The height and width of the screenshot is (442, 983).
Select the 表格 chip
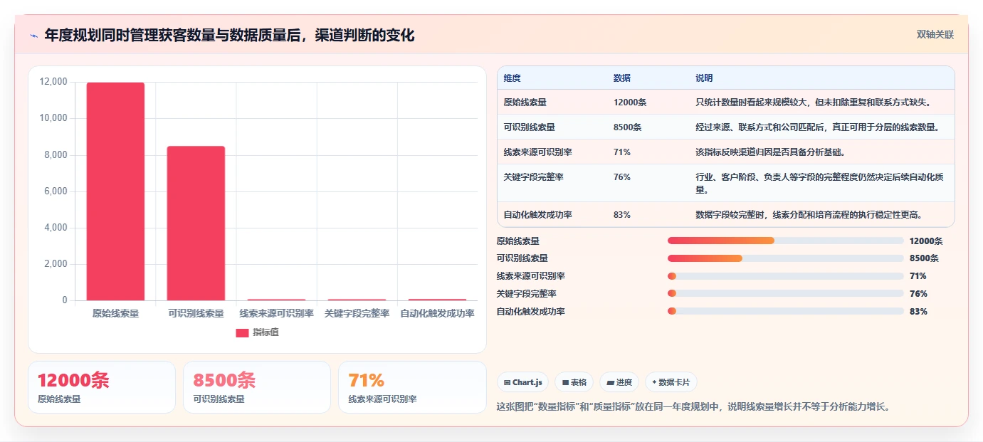(574, 382)
